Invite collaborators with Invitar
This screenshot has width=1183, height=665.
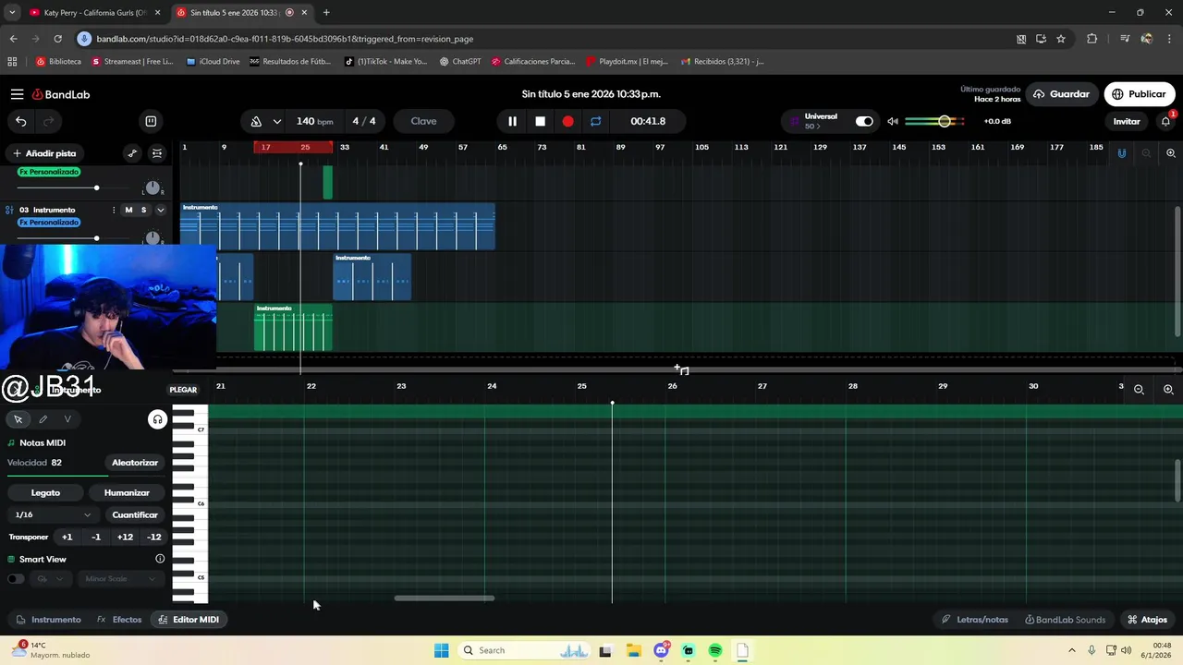pyautogui.click(x=1126, y=121)
